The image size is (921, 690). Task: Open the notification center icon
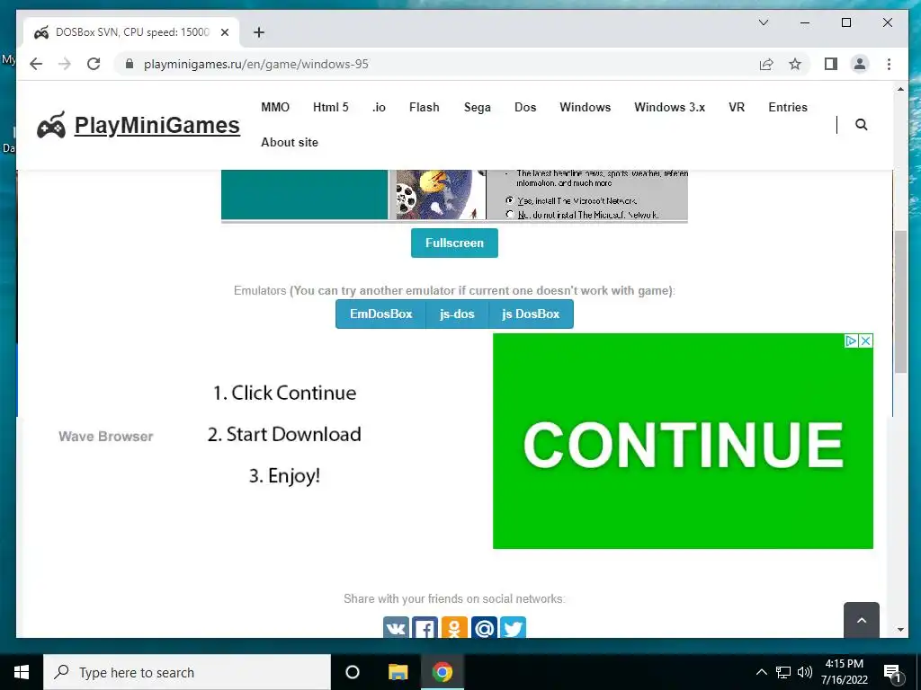tap(892, 672)
